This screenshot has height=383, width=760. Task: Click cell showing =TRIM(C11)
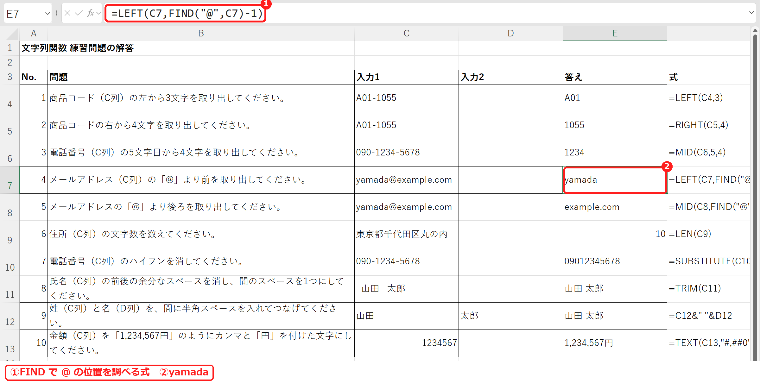pos(709,289)
